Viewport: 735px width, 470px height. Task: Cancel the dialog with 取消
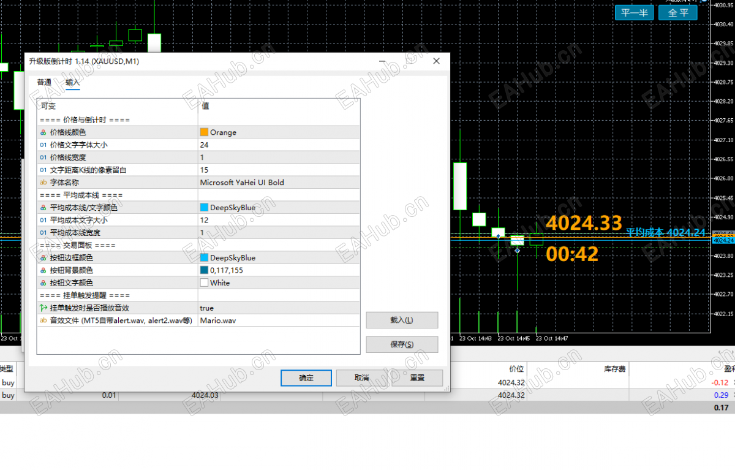point(362,378)
